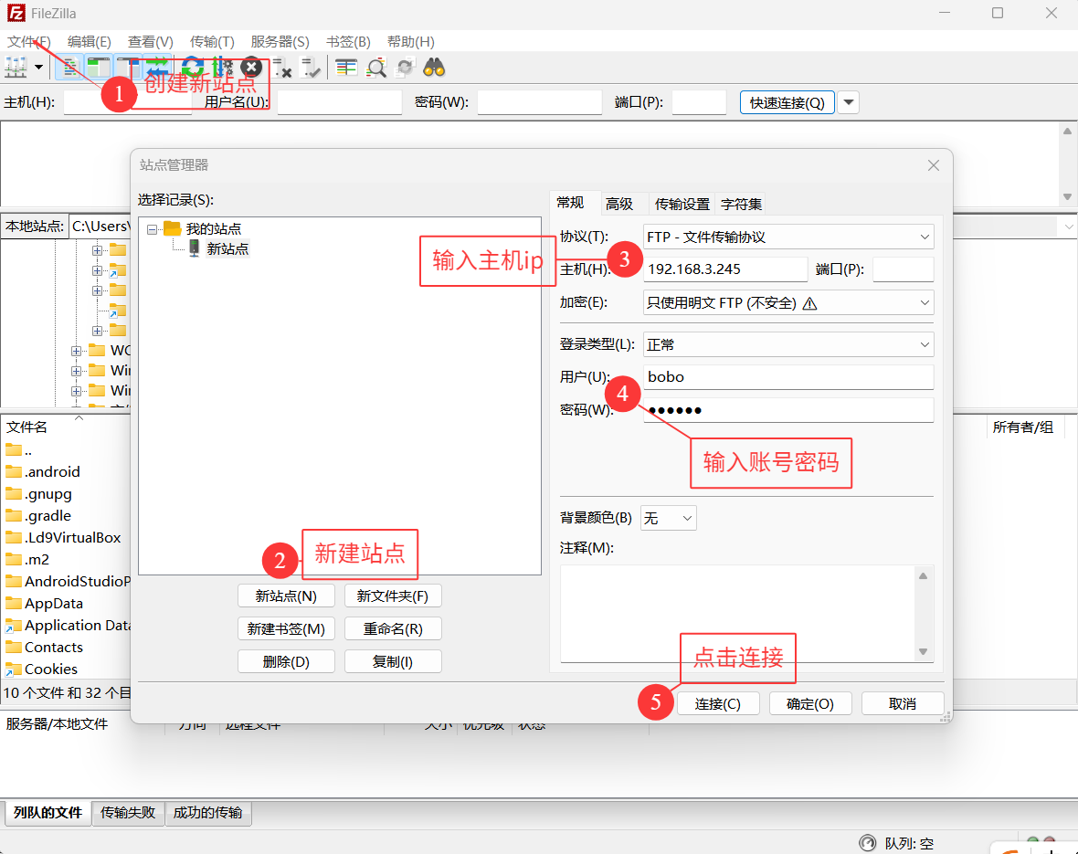This screenshot has width=1078, height=854.
Task: Click the 用户(U) field containing bobo
Action: [x=787, y=377]
